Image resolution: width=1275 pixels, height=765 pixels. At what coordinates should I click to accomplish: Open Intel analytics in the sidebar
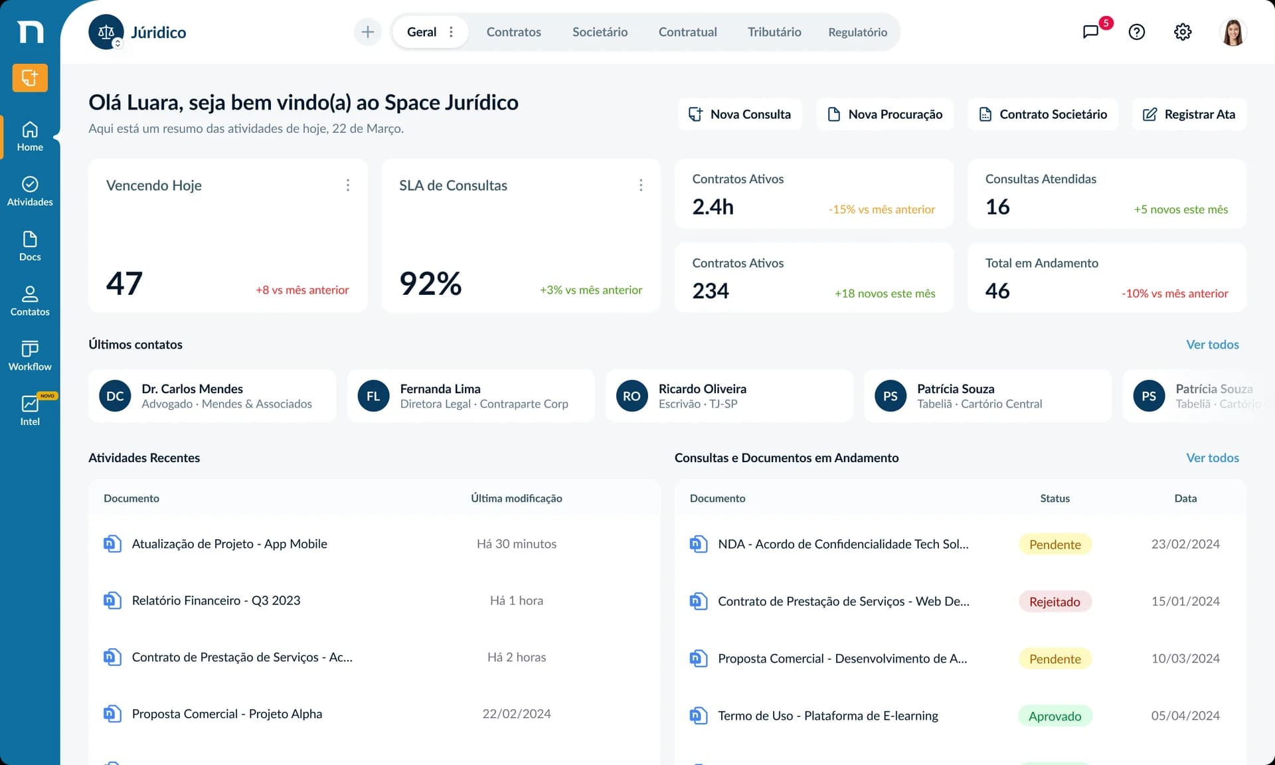[30, 411]
